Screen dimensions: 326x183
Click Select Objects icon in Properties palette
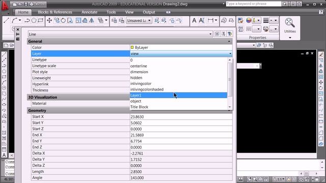point(223,34)
